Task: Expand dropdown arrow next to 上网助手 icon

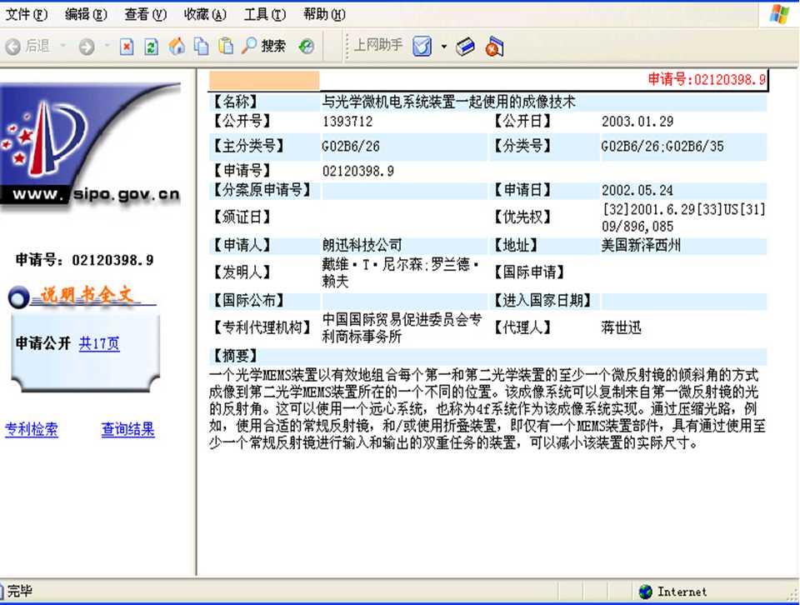Action: (444, 47)
